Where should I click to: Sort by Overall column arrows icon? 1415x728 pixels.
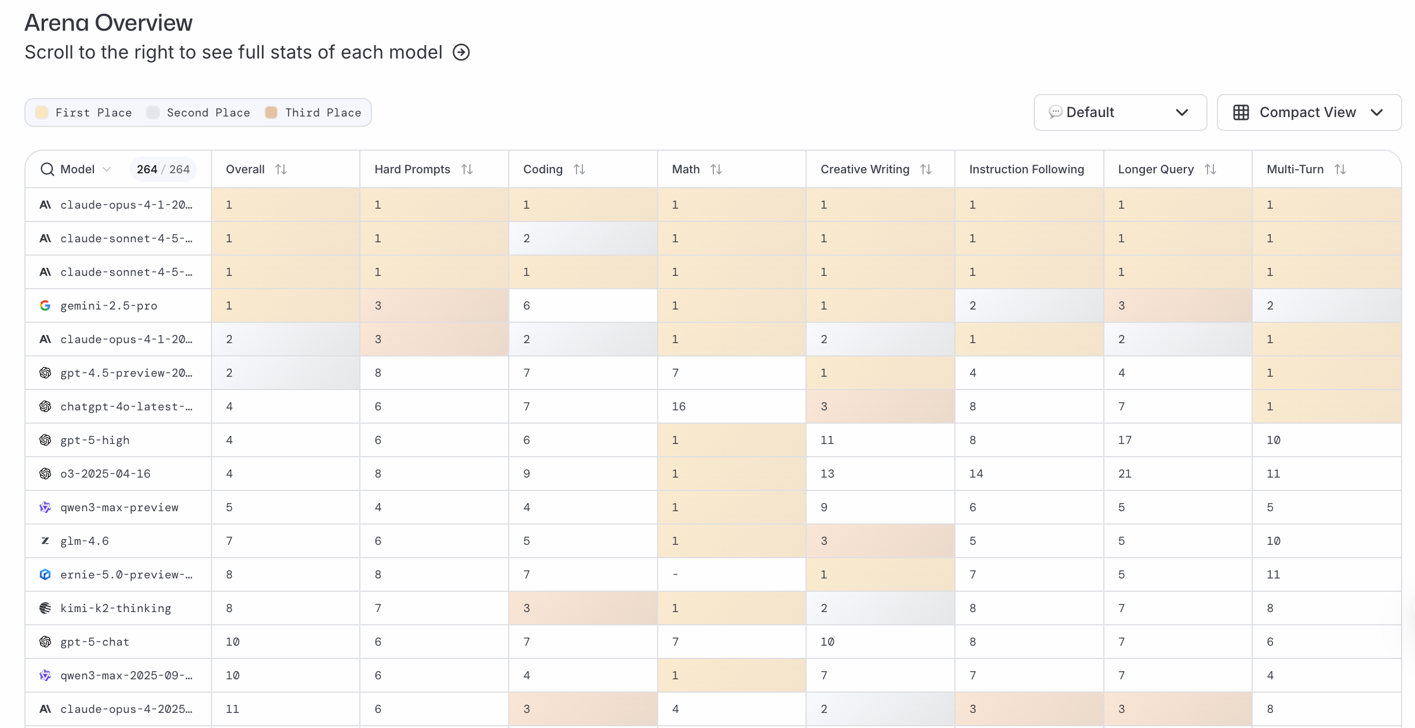pyautogui.click(x=281, y=169)
